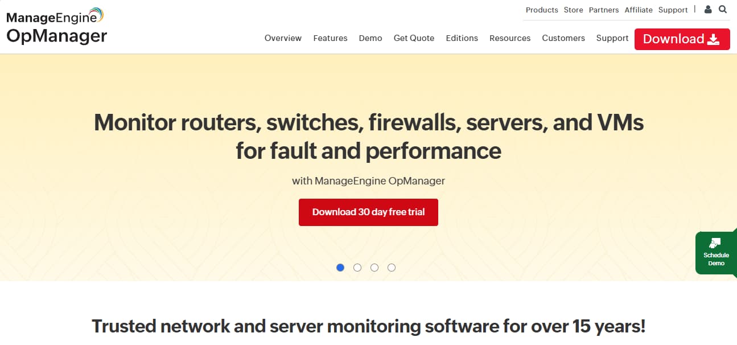Open Support in main navigation bar
The width and height of the screenshot is (737, 345).
point(612,38)
